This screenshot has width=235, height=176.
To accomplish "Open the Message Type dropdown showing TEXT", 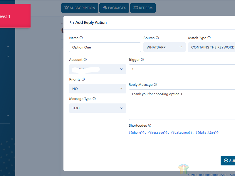I will (98, 108).
